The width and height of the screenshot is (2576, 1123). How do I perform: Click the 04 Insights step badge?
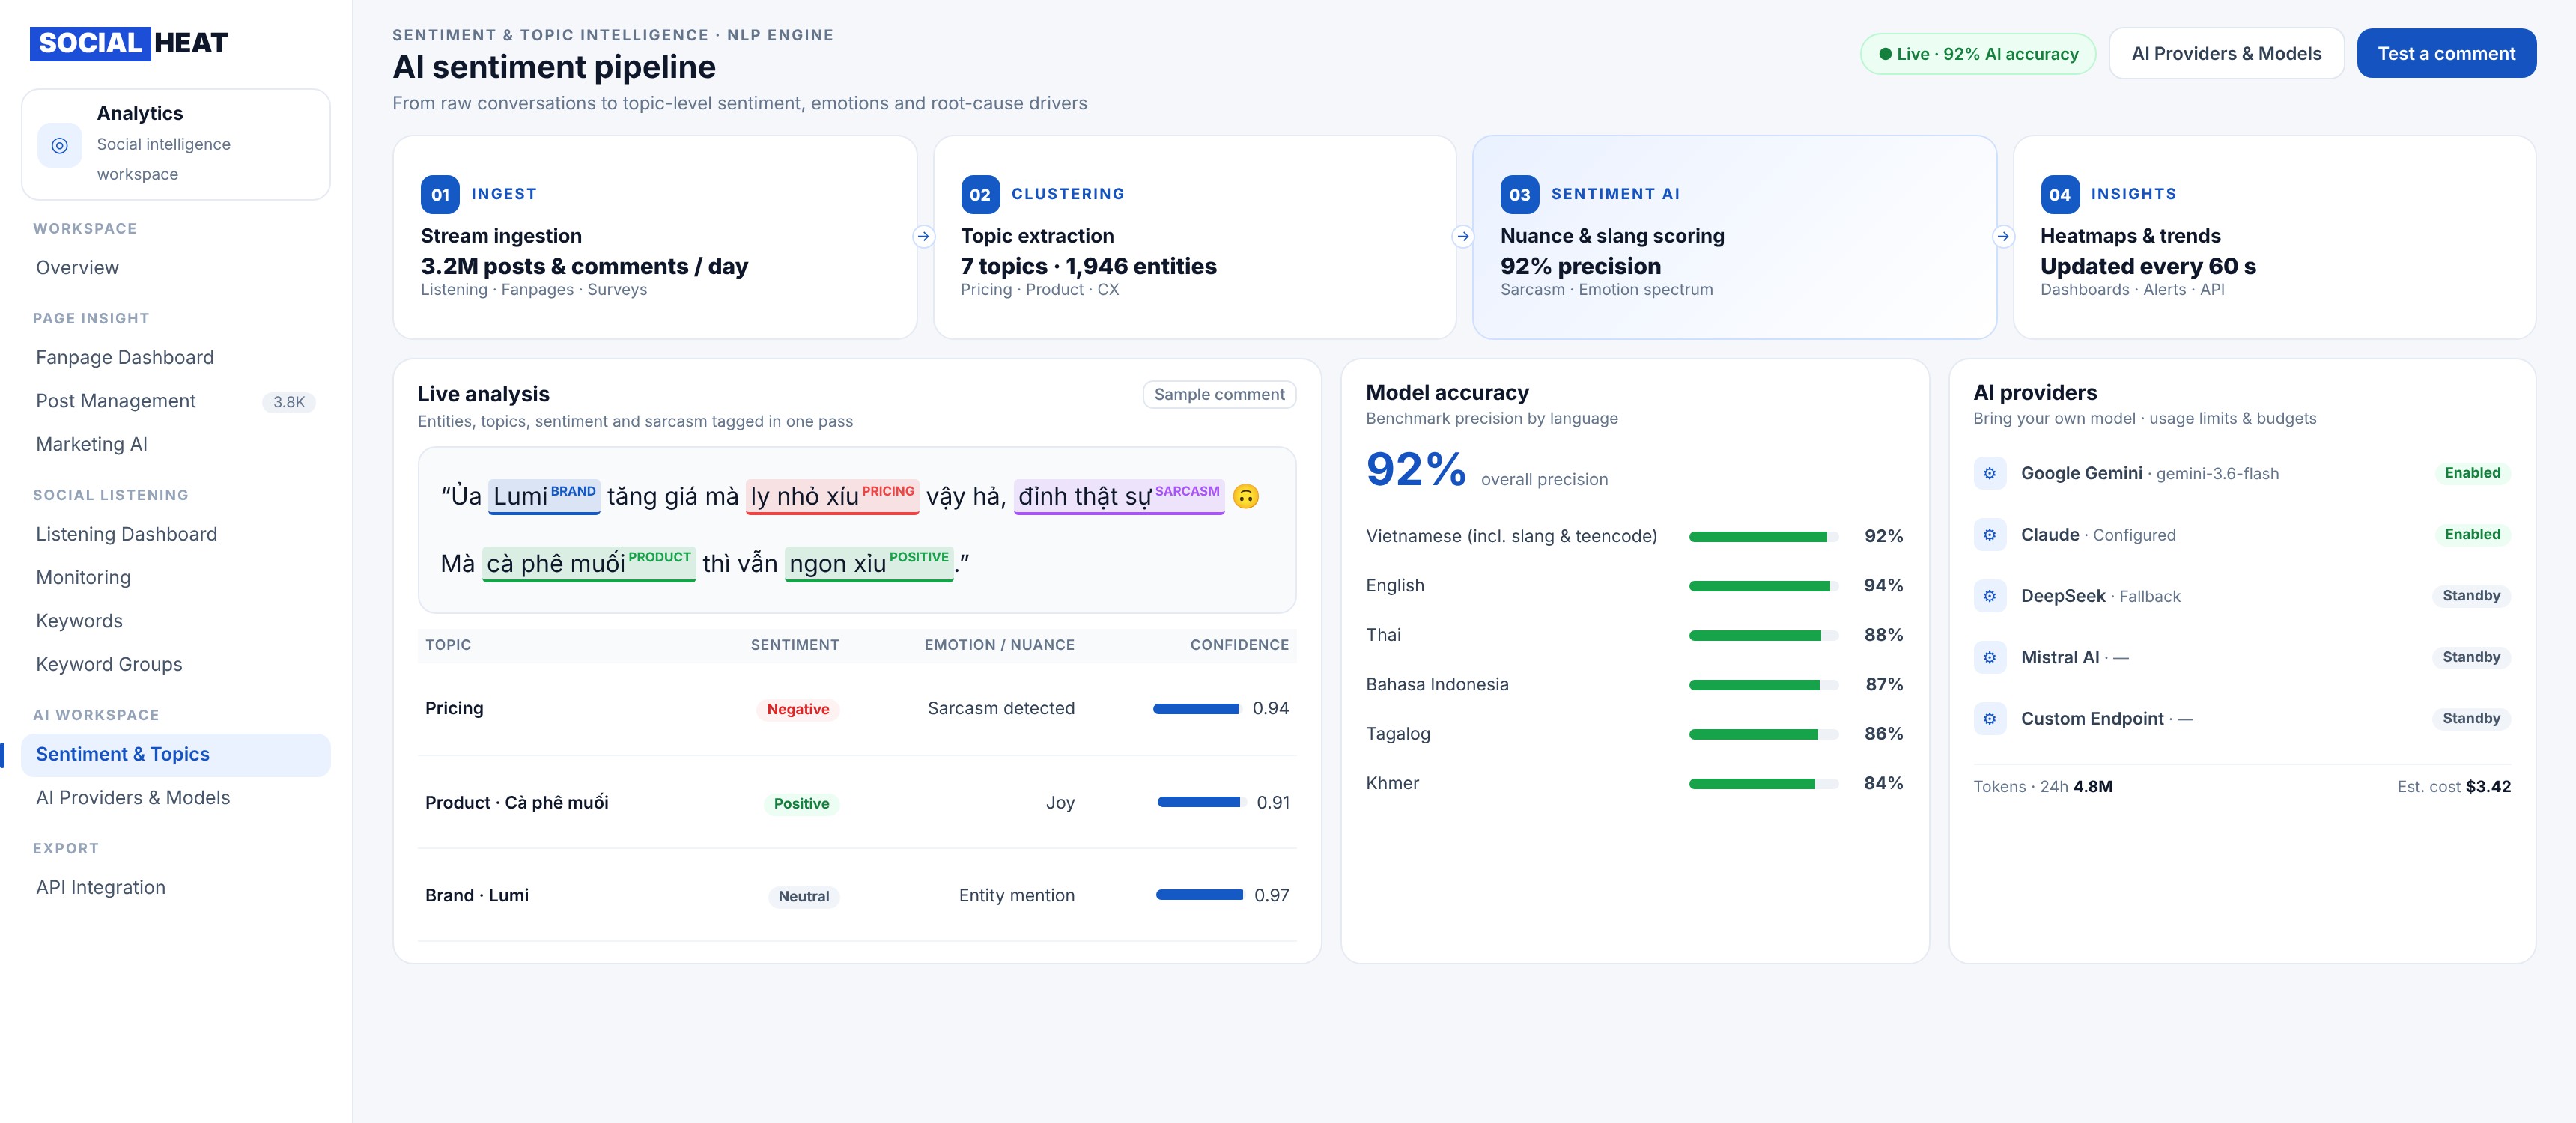point(2059,194)
